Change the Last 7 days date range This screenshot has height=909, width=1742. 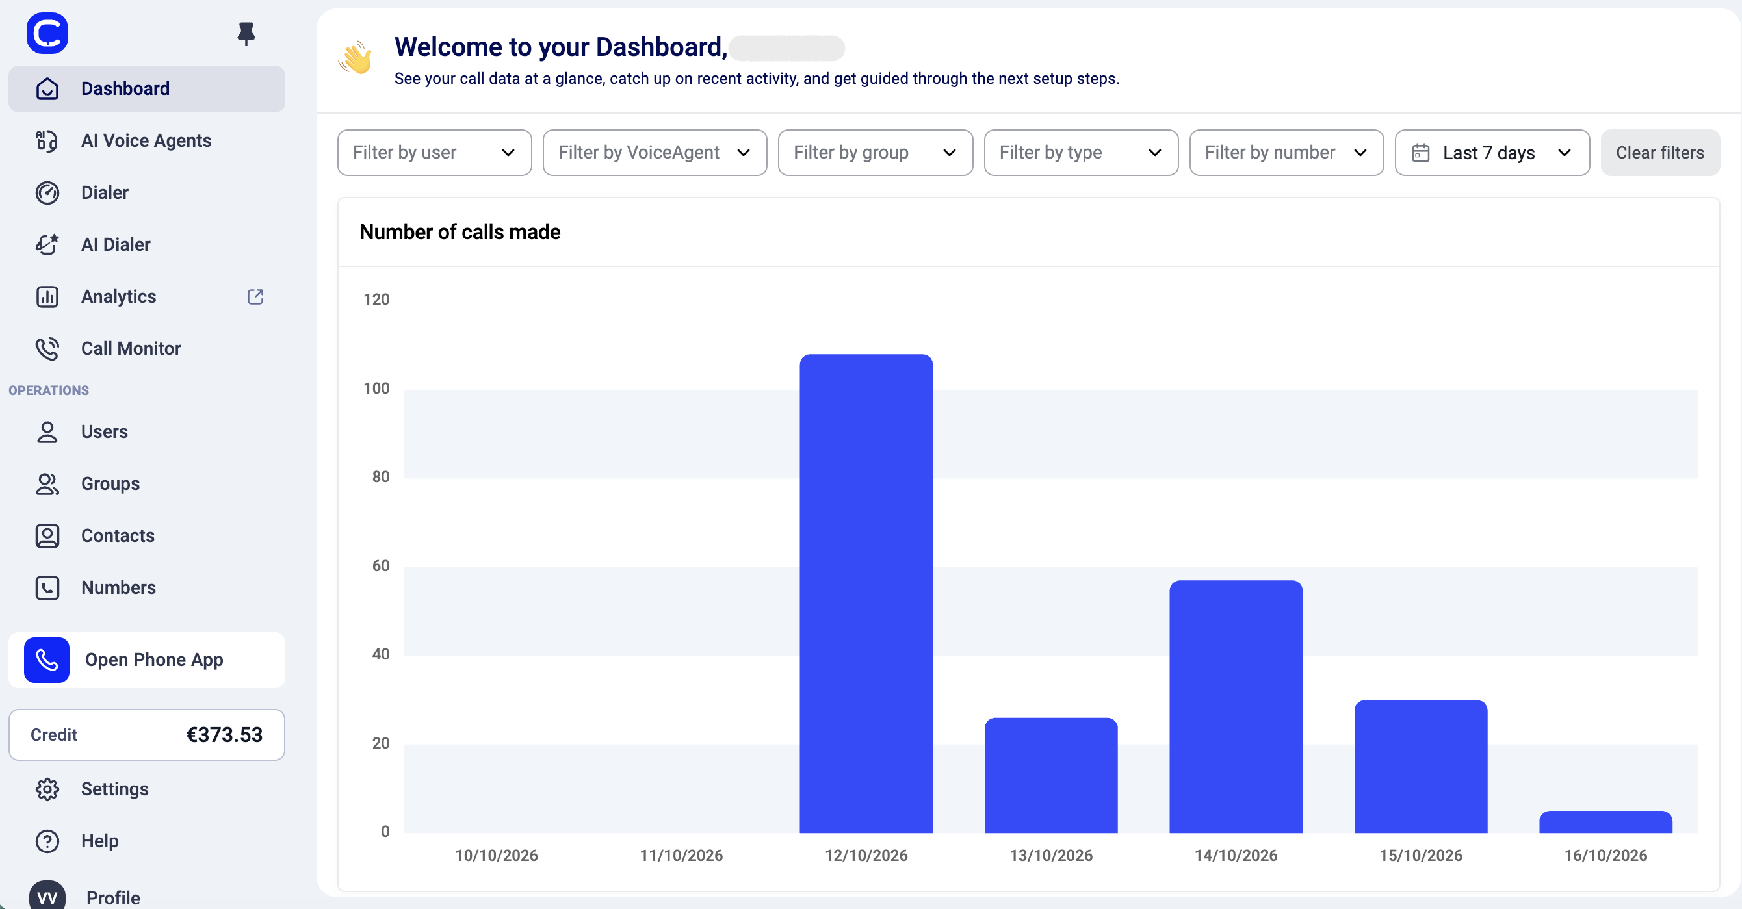(x=1492, y=153)
